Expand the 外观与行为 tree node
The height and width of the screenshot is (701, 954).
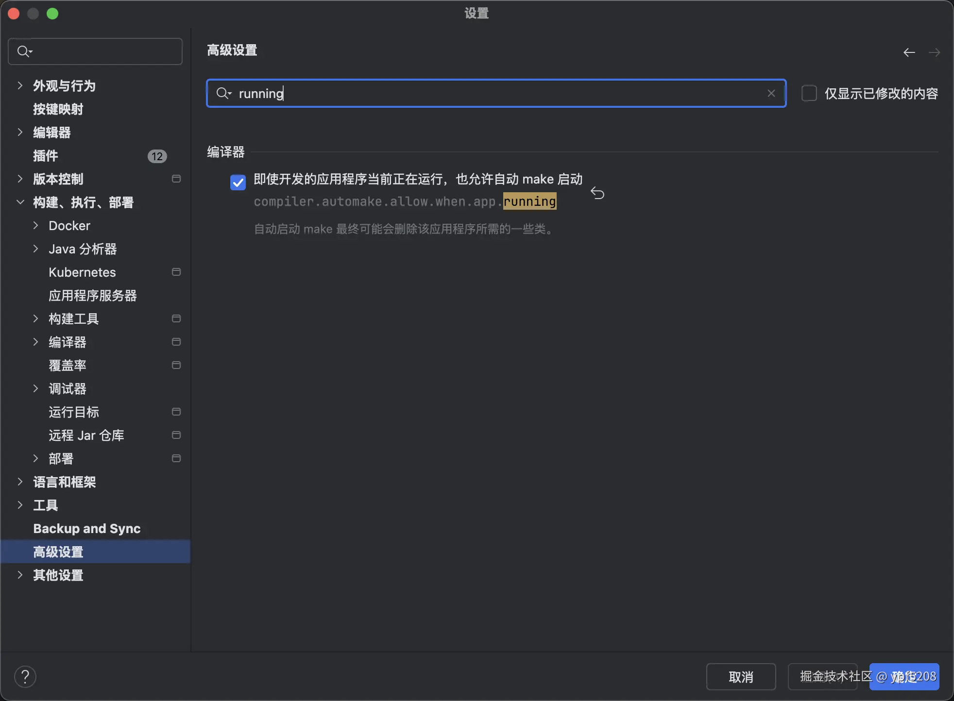(20, 85)
